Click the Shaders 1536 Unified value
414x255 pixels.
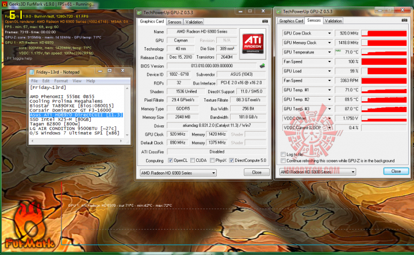click(x=186, y=91)
